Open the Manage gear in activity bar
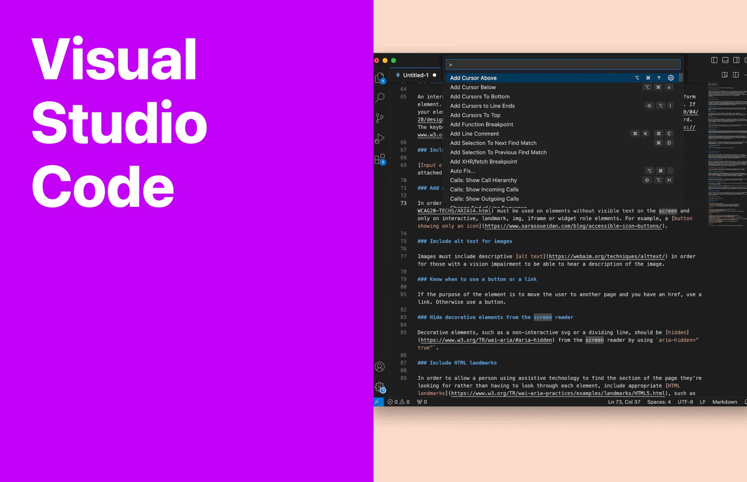 [x=380, y=387]
